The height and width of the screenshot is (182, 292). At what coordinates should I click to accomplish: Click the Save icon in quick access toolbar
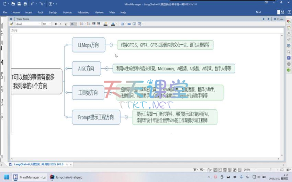point(19,4)
